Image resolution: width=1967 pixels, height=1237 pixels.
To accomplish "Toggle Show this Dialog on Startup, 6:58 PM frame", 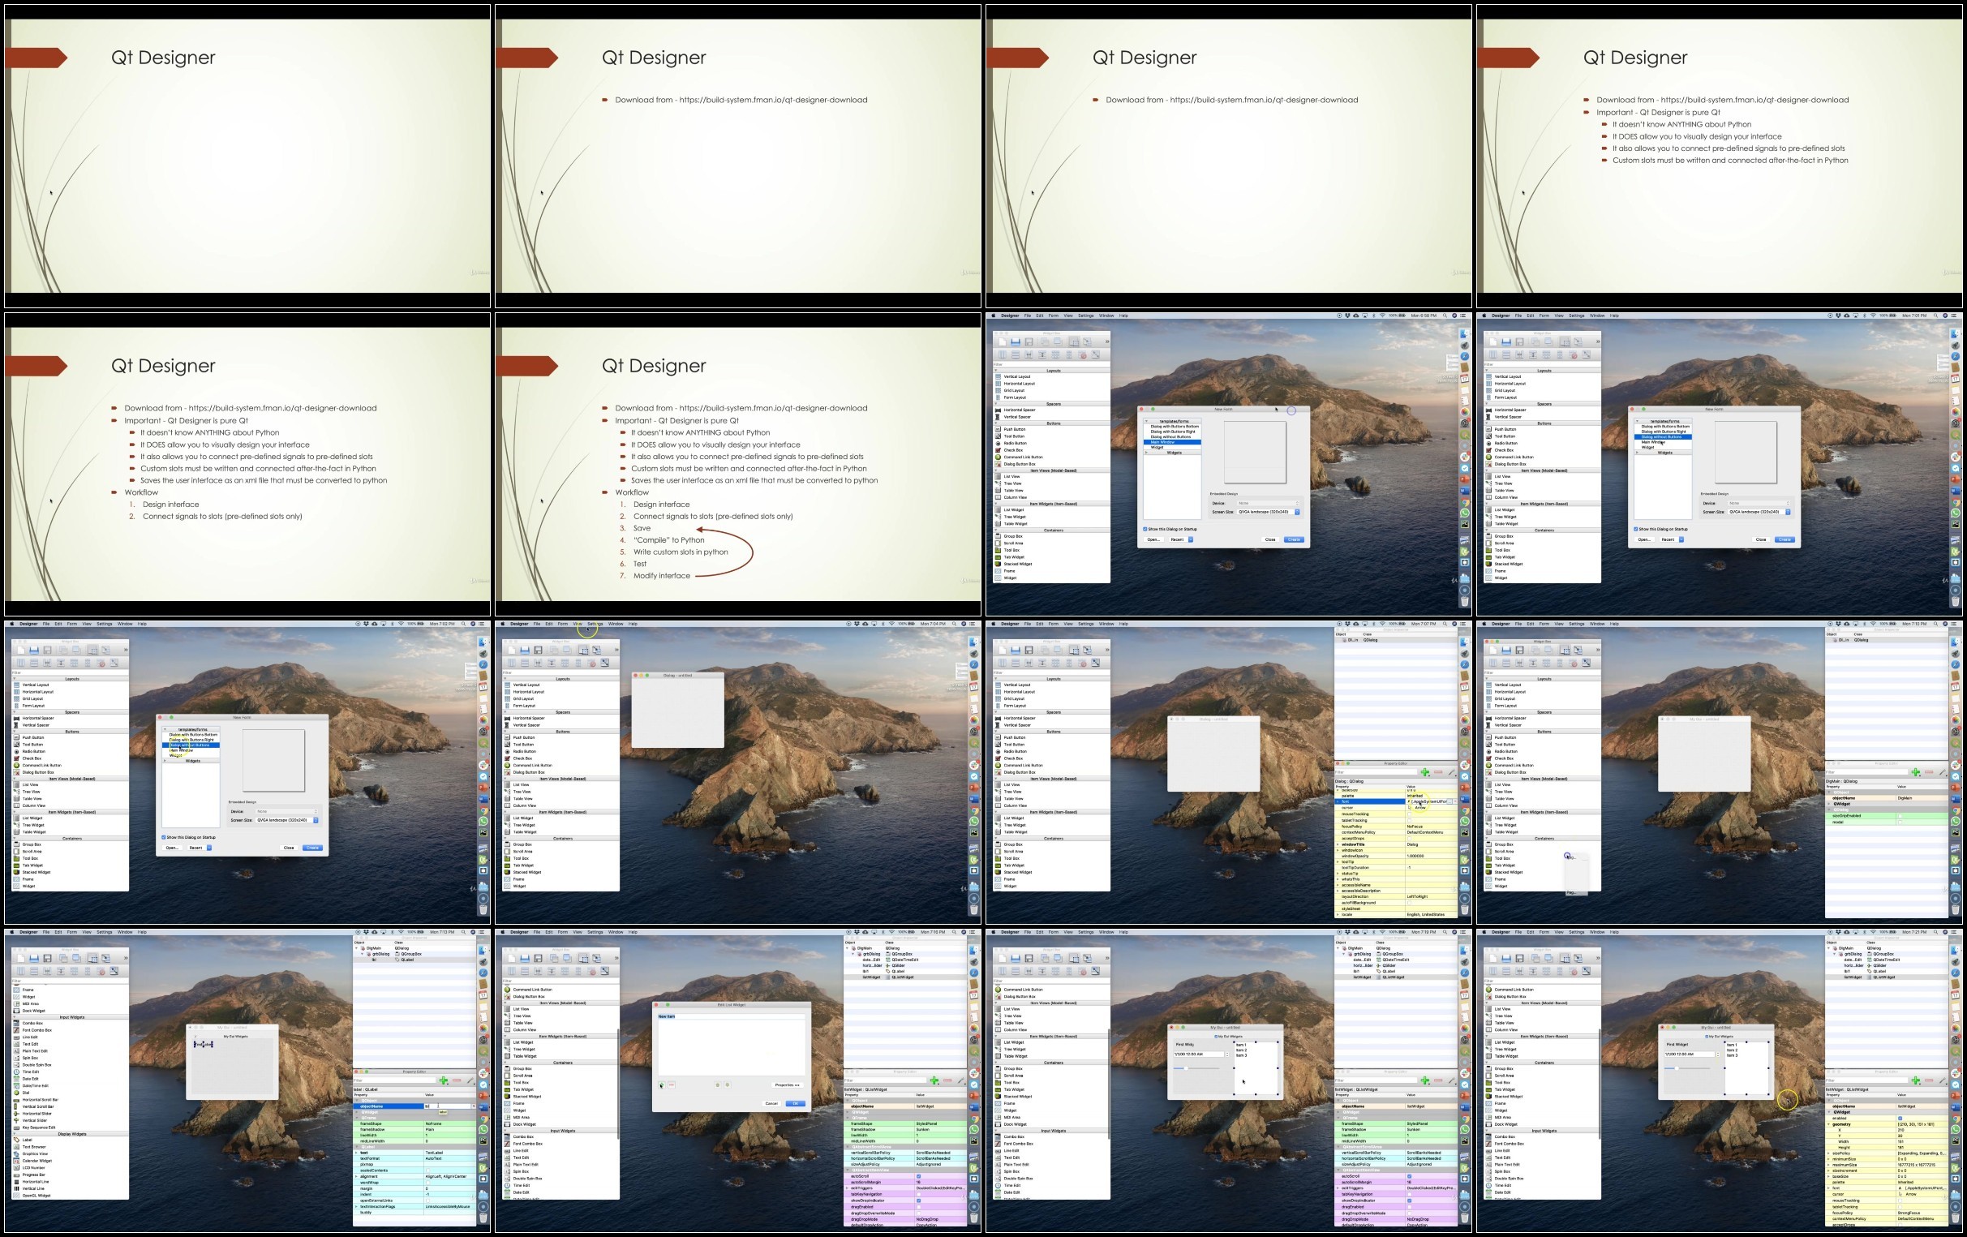I will pyautogui.click(x=1145, y=529).
